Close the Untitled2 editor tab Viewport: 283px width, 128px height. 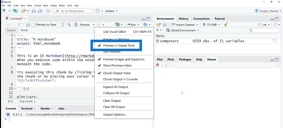(25, 19)
